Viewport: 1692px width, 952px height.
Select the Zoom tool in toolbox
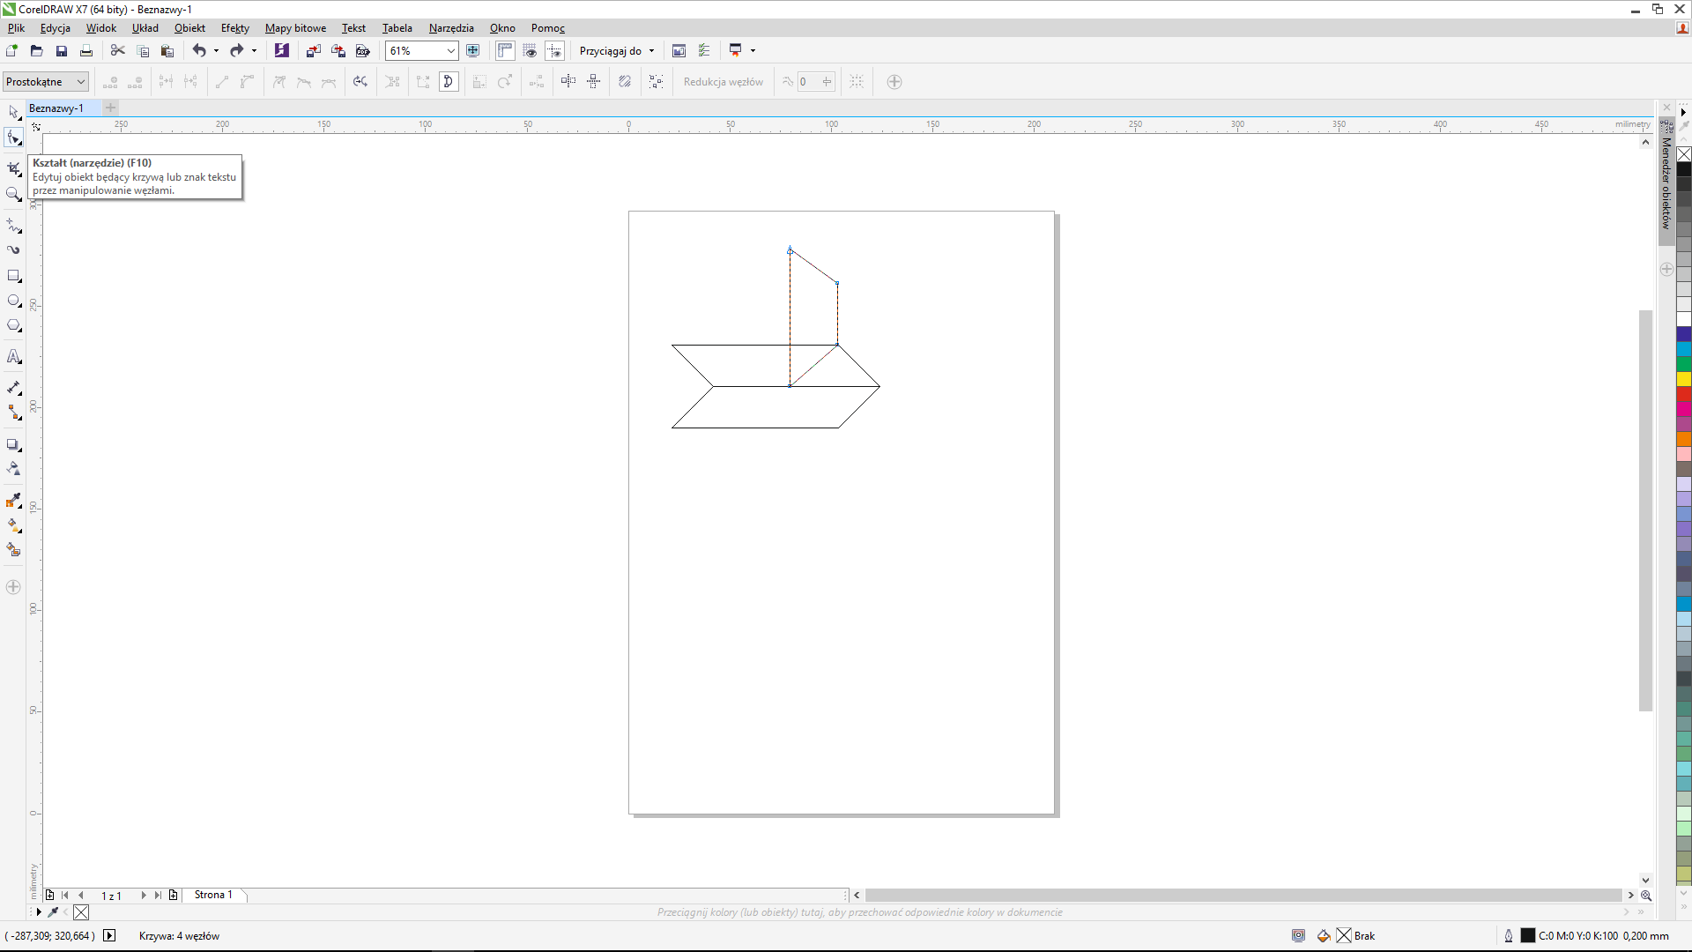point(13,194)
